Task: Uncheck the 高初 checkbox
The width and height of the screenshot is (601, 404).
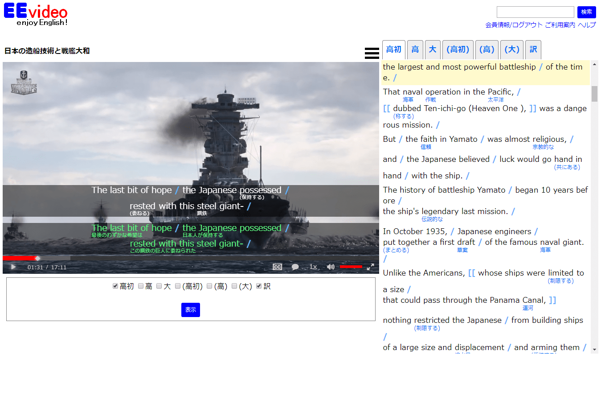Action: (x=115, y=286)
